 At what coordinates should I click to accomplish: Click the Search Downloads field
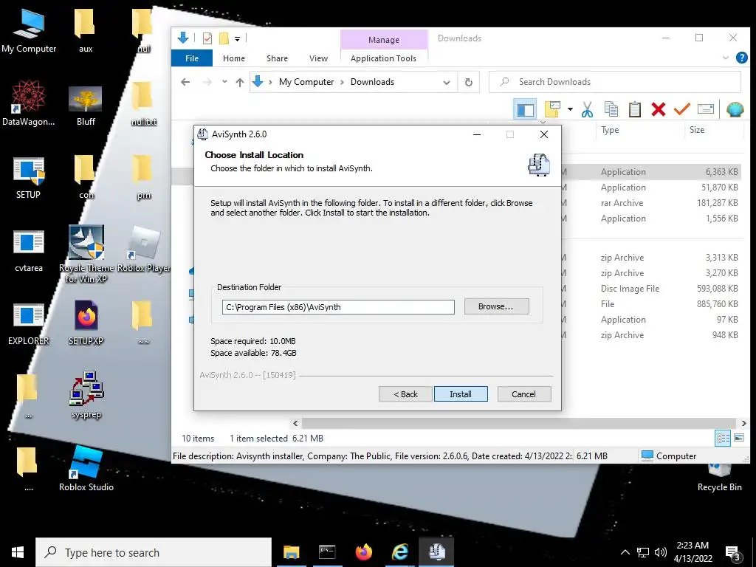click(x=615, y=82)
